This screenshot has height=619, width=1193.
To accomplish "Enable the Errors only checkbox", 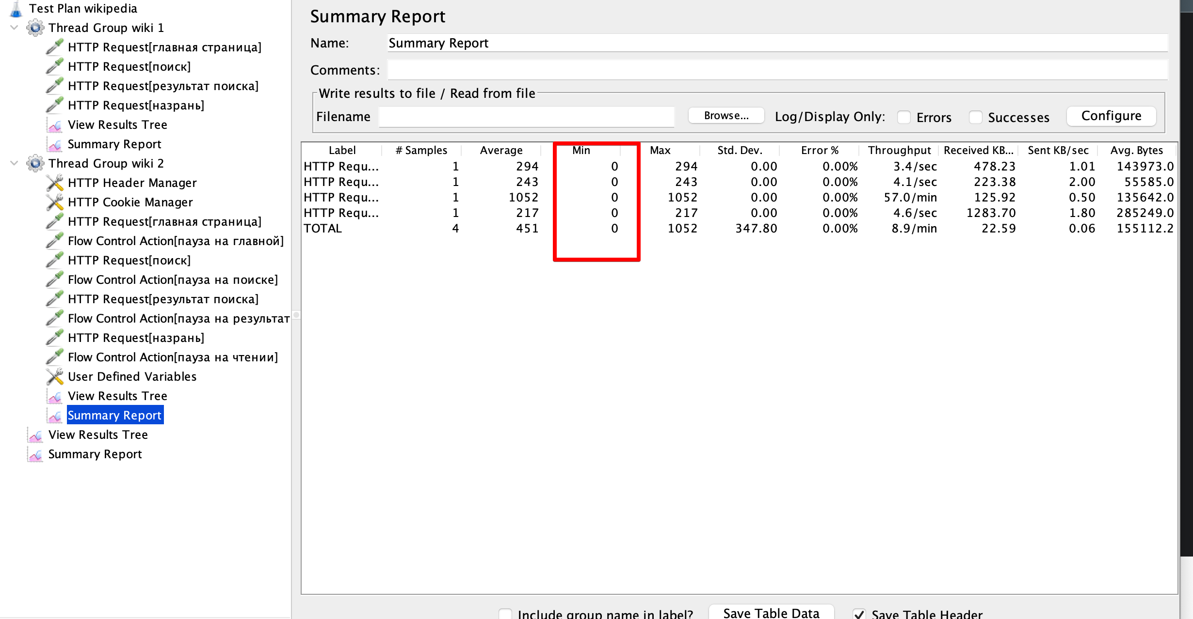I will click(903, 117).
